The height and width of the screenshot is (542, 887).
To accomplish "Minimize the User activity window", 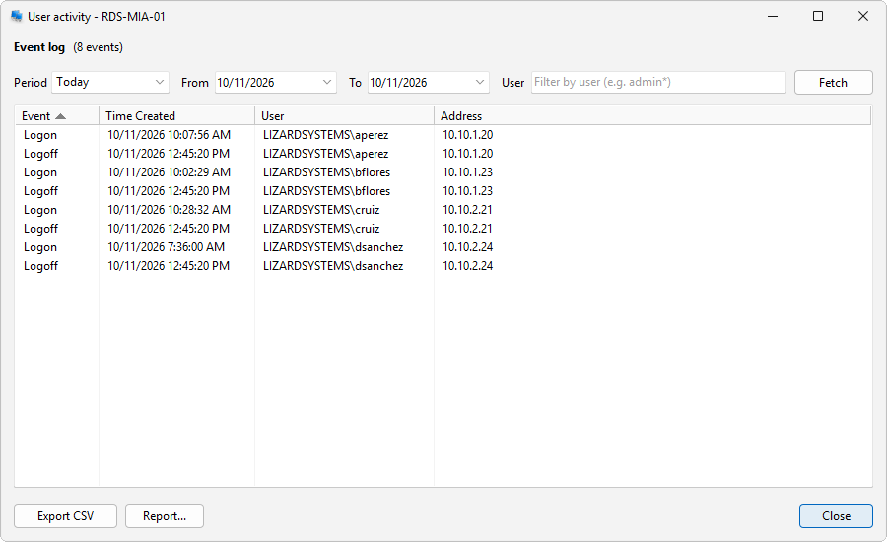I will tap(773, 16).
